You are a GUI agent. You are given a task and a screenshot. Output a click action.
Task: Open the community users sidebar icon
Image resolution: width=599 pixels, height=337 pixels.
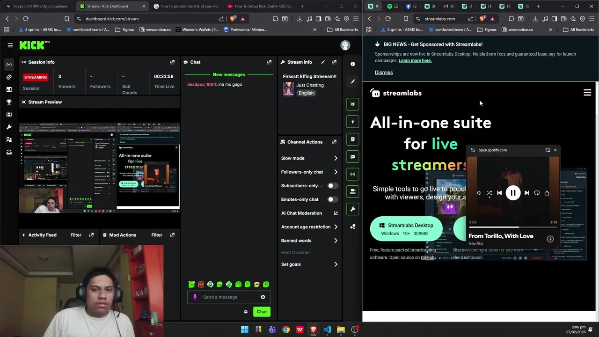9,139
